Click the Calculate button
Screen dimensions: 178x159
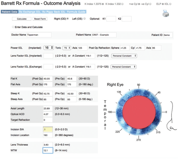point(22,19)
